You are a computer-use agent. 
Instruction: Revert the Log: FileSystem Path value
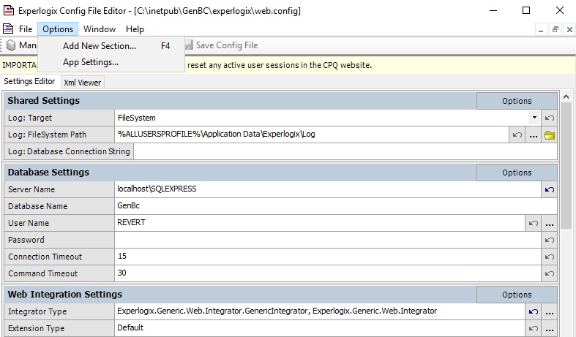(517, 135)
